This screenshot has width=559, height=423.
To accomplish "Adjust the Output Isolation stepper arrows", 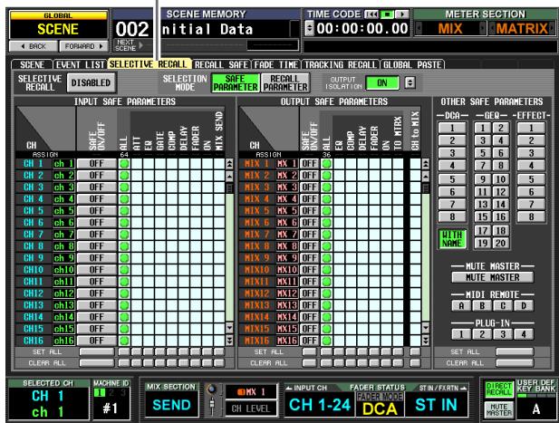I will (x=410, y=82).
